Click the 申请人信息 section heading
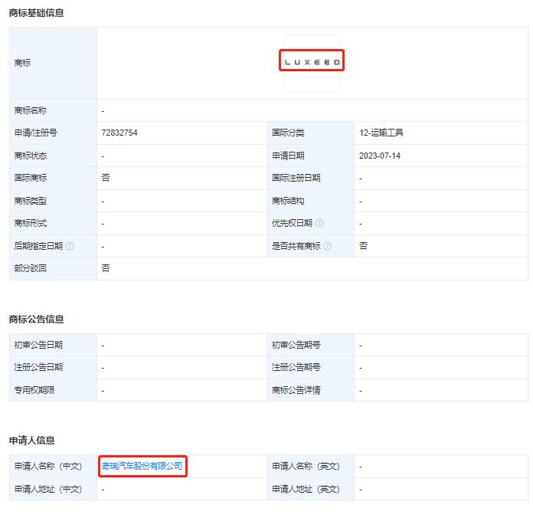Image resolution: width=533 pixels, height=518 pixels. tap(31, 441)
